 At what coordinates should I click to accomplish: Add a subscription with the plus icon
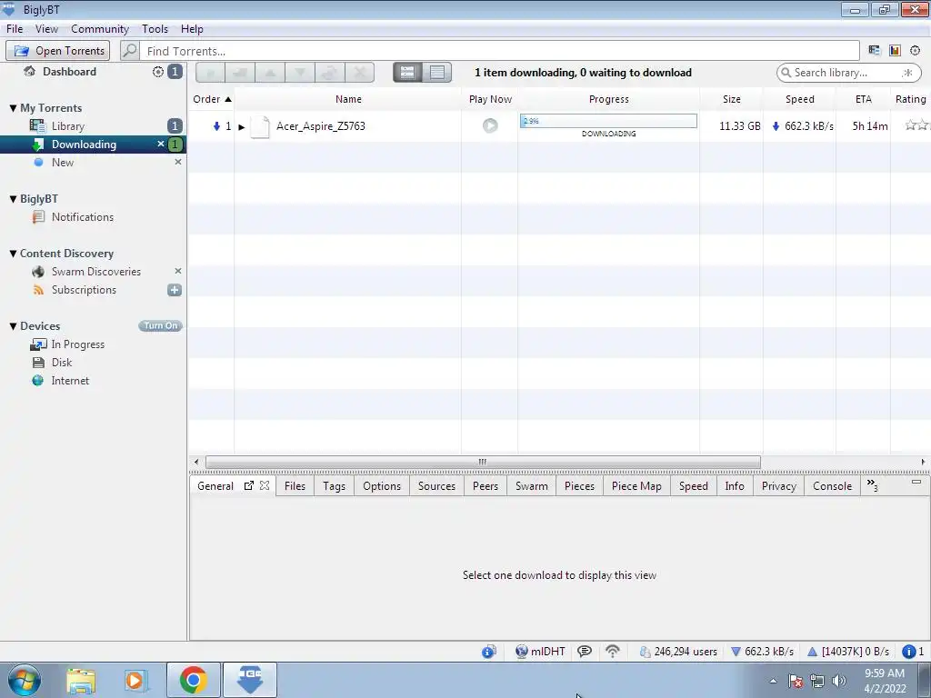coord(175,290)
